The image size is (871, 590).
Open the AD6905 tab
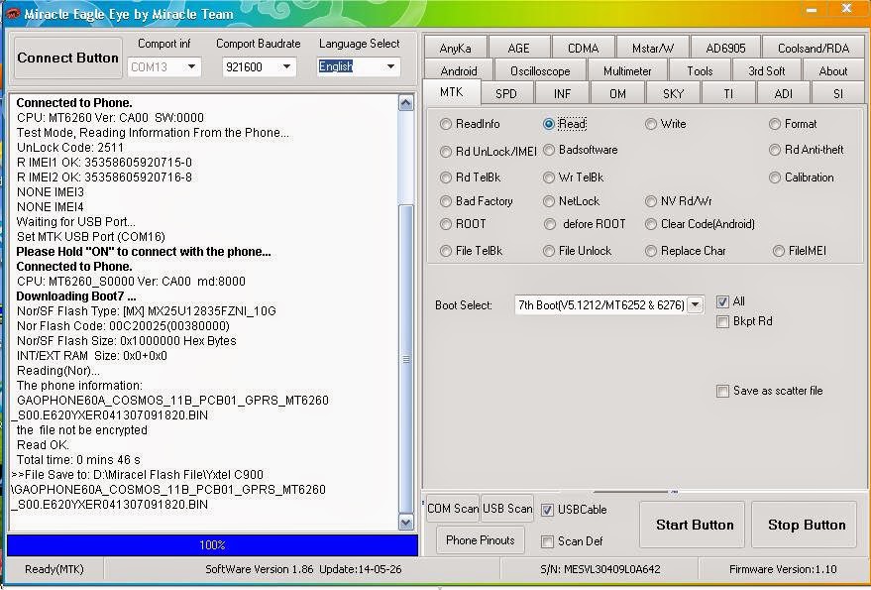(725, 49)
